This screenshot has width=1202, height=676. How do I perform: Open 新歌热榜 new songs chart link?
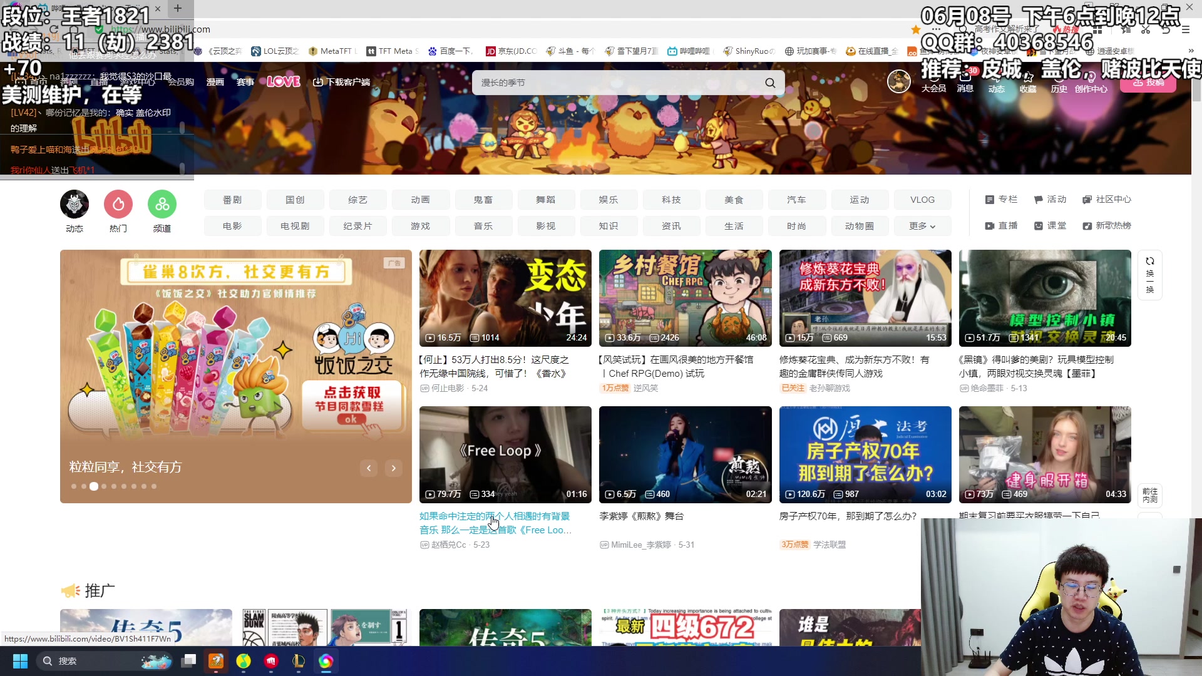click(1107, 226)
